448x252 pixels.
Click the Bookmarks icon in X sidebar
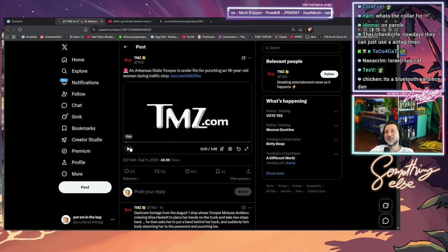point(64,128)
